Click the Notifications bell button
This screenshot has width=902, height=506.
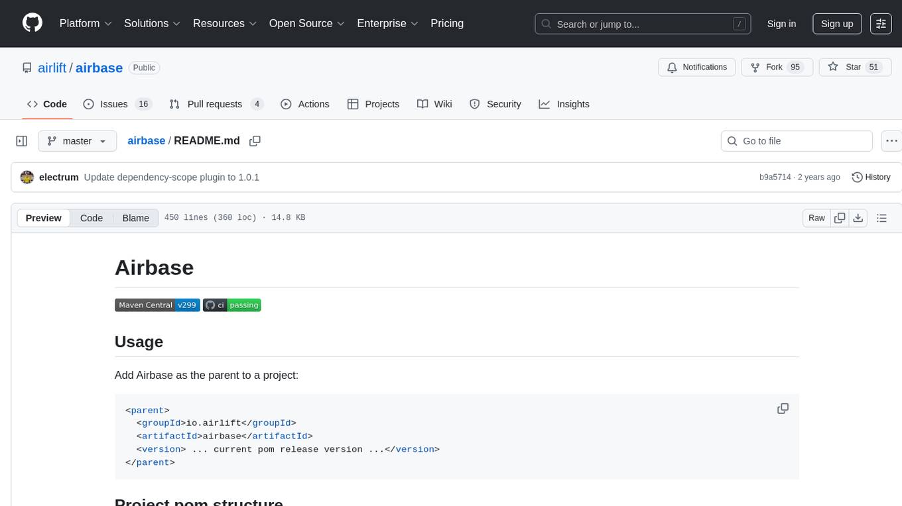[697, 67]
